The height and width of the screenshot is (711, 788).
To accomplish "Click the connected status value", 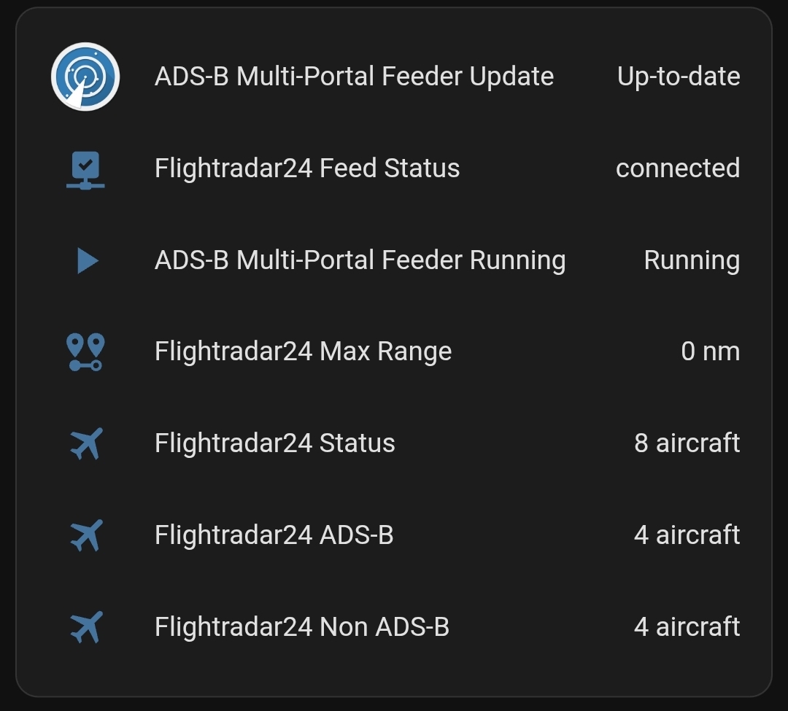I will click(x=679, y=168).
